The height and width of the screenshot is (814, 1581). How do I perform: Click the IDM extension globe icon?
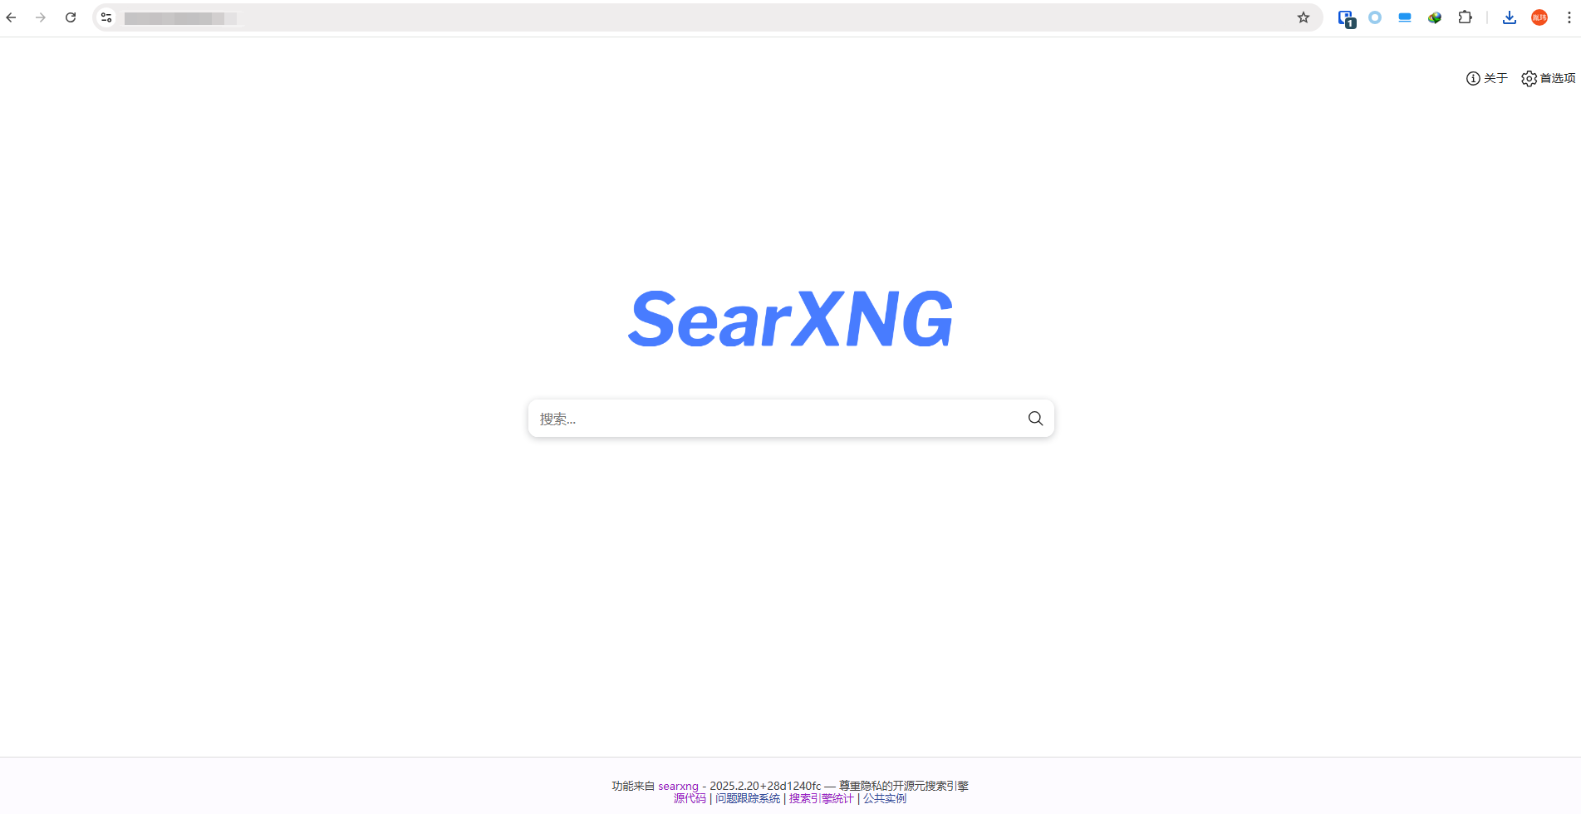coord(1435,17)
